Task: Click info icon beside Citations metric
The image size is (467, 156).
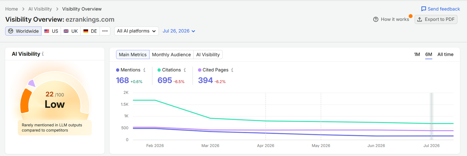Action: (185, 70)
